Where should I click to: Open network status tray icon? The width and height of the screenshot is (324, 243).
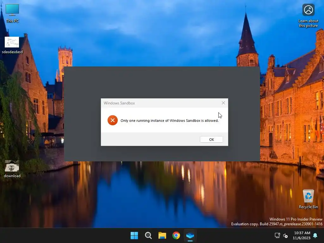[x=277, y=235]
